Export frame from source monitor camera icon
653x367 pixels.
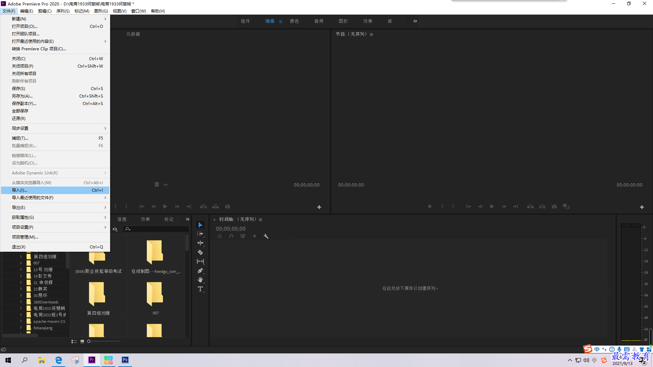[x=228, y=207]
